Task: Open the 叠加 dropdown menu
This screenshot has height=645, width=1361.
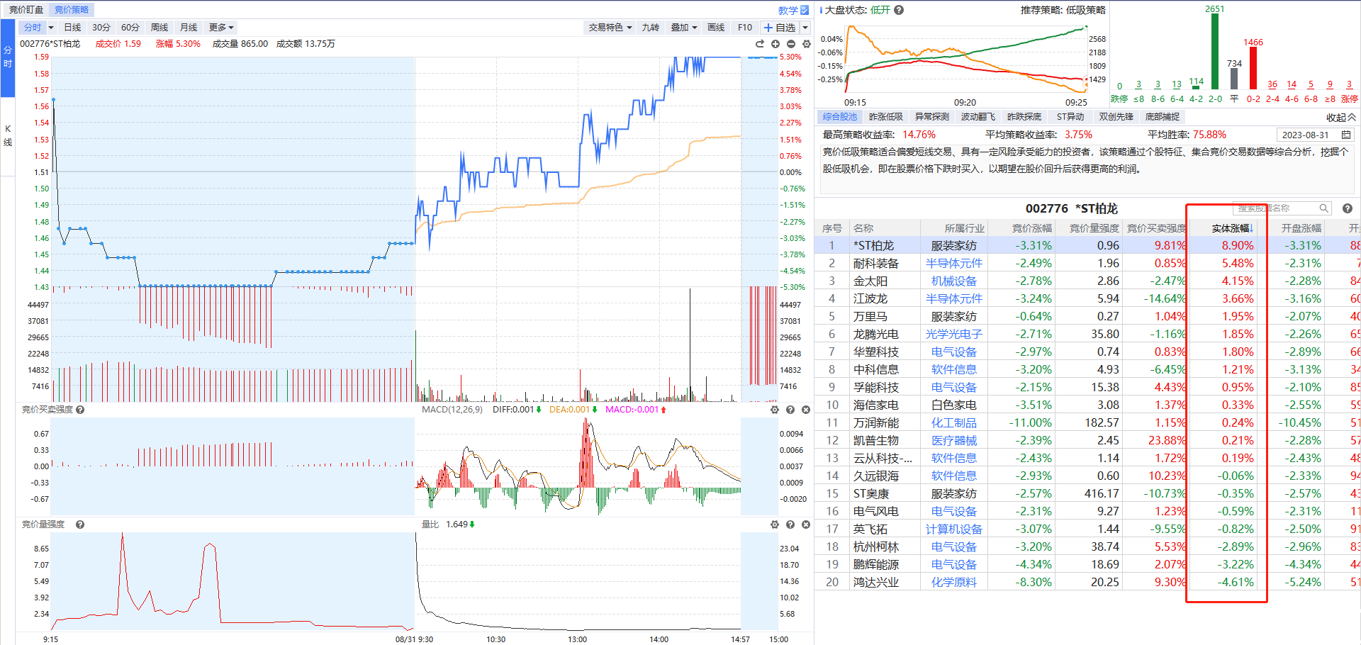Action: (684, 28)
